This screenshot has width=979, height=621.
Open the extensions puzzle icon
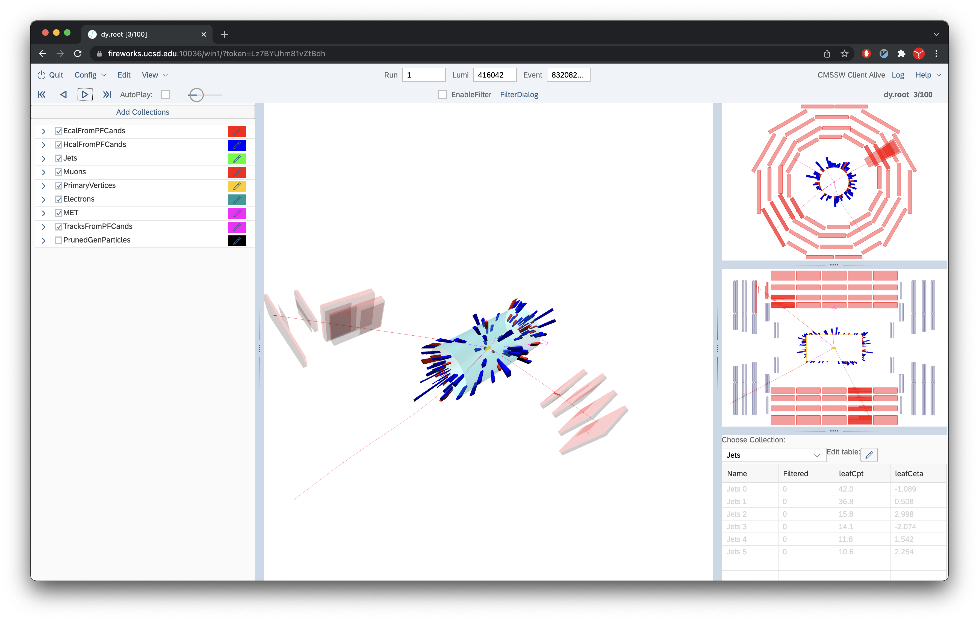click(x=901, y=54)
